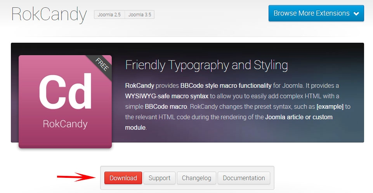The image size is (373, 193).
Task: Open the Support page button
Action: coord(160,178)
